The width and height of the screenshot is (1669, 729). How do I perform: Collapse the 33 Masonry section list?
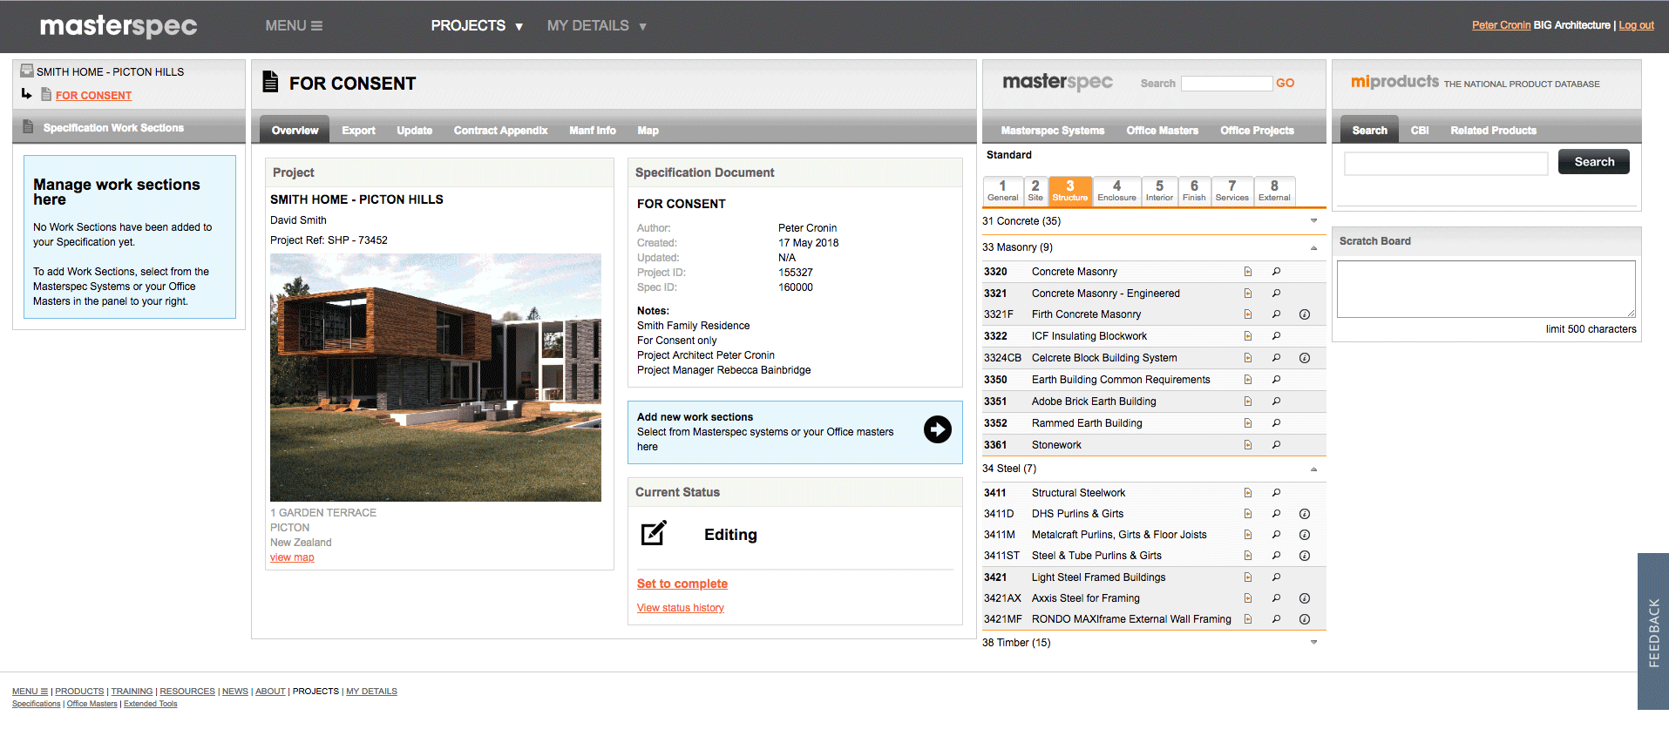pos(1313,248)
